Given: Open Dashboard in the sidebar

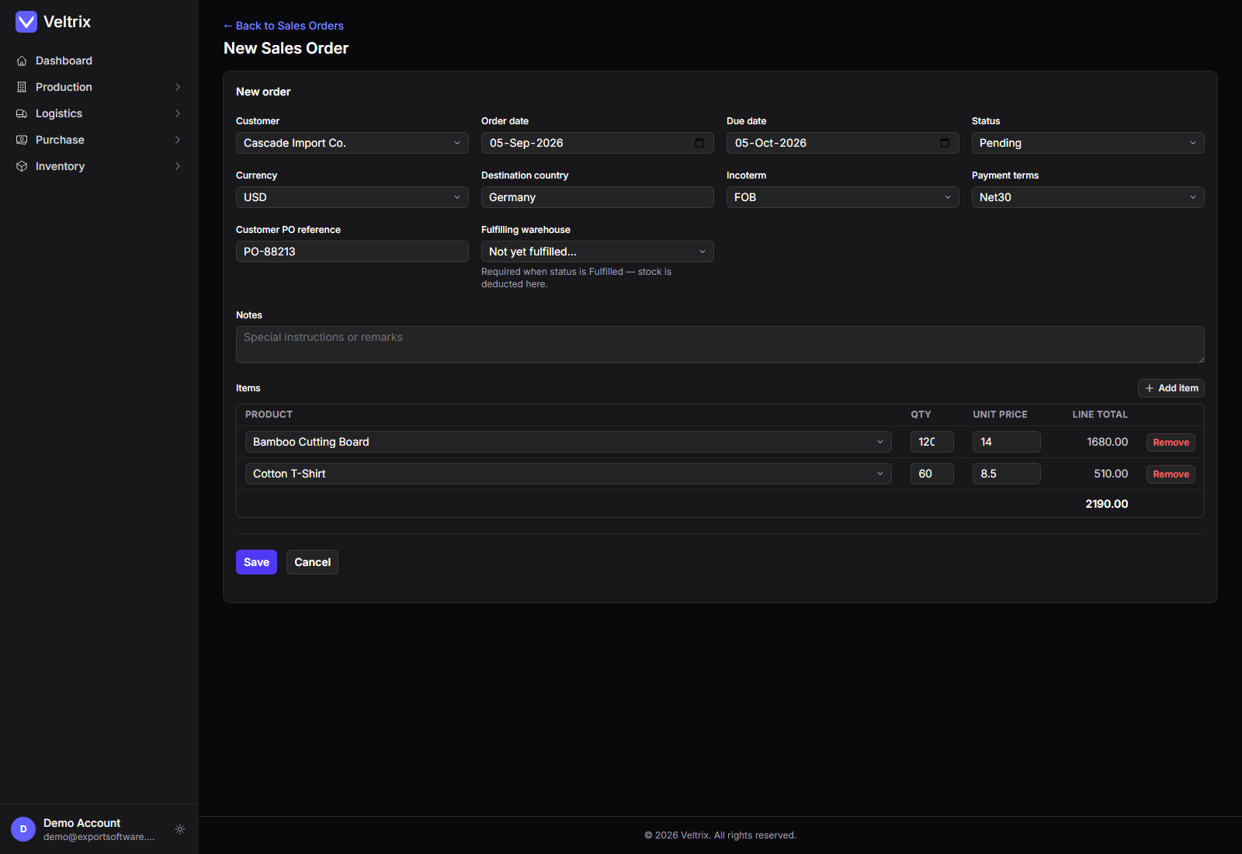Looking at the screenshot, I should [x=99, y=61].
